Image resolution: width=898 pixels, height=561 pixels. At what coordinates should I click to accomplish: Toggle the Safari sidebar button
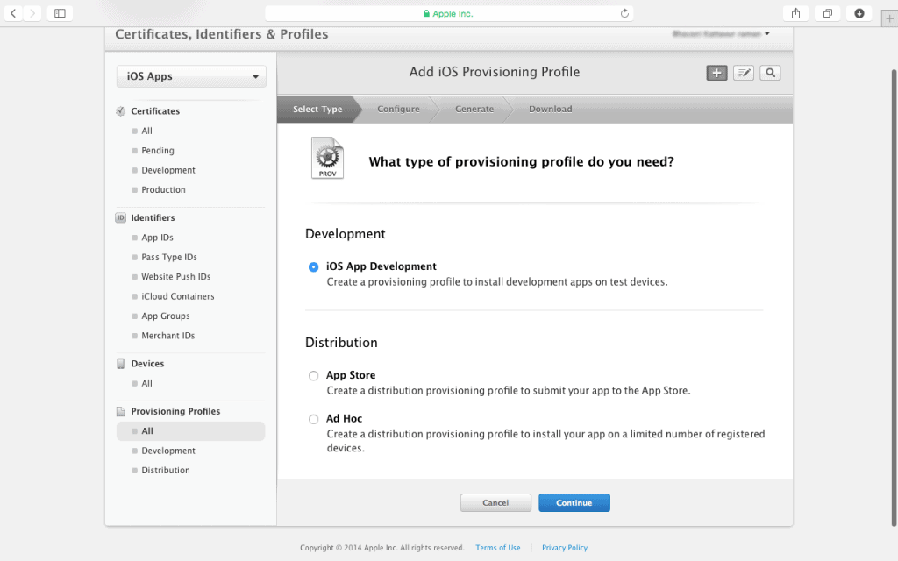[x=60, y=13]
